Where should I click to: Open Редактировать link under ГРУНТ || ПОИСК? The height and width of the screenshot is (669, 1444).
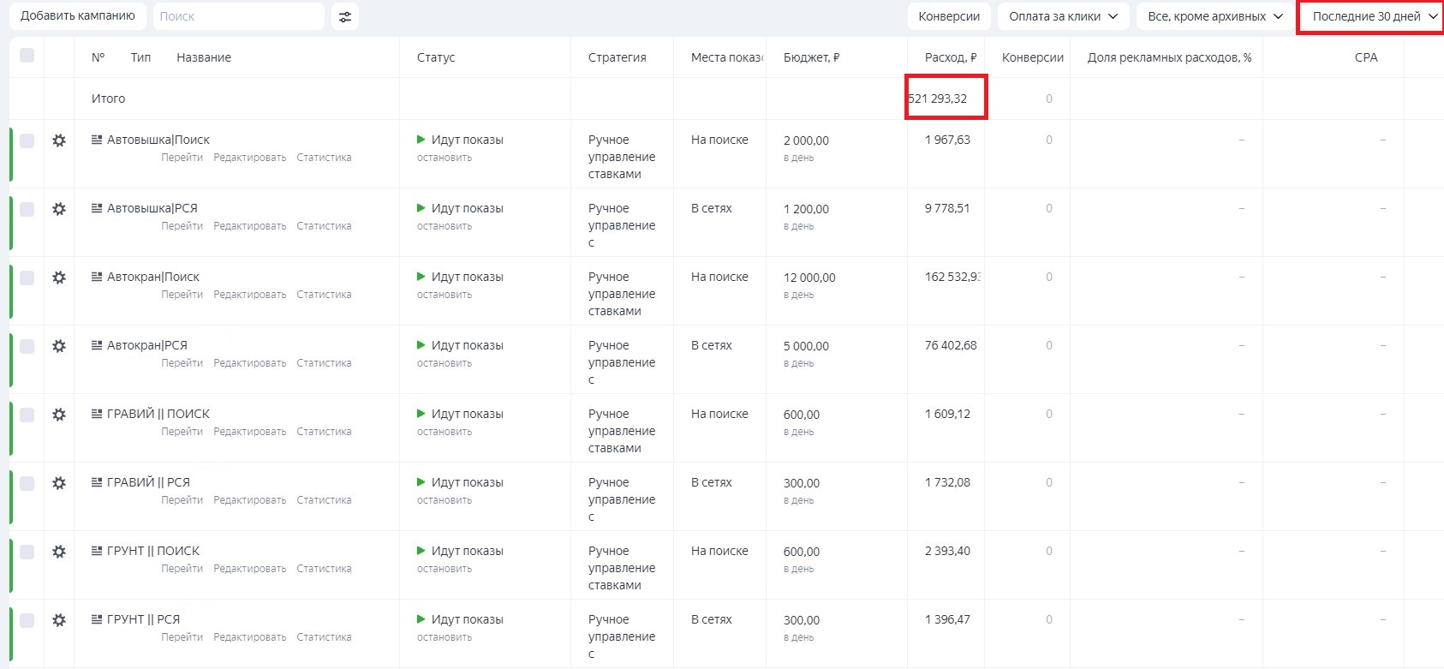pyautogui.click(x=250, y=569)
